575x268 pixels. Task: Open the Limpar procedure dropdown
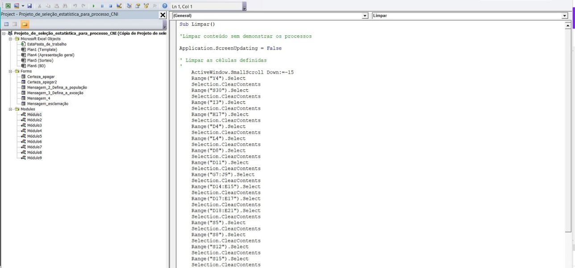point(565,16)
